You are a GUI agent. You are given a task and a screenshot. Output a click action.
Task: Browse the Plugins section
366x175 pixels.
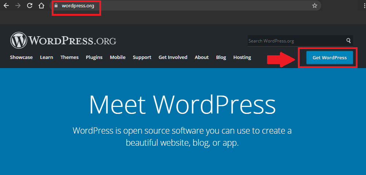(x=94, y=57)
